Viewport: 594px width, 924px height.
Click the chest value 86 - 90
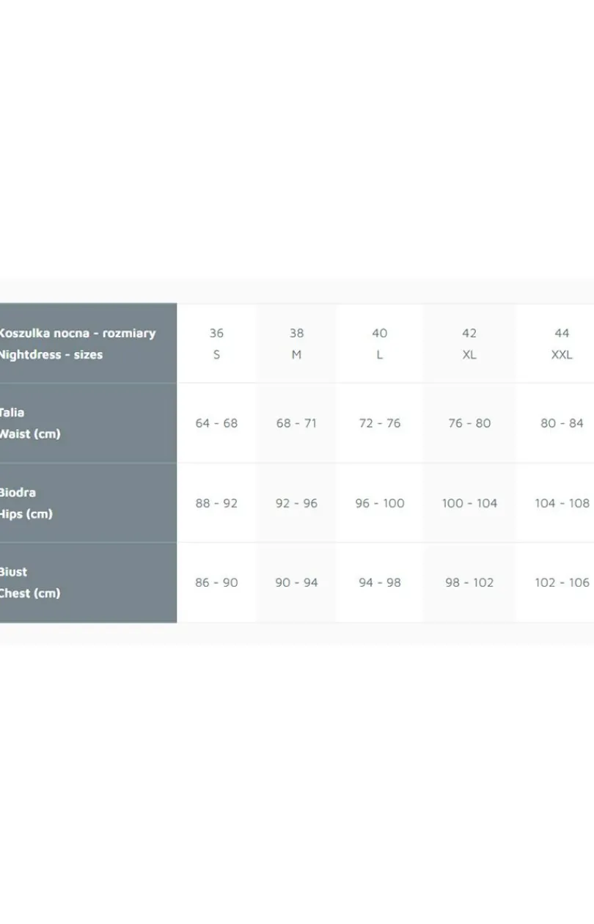(x=216, y=582)
